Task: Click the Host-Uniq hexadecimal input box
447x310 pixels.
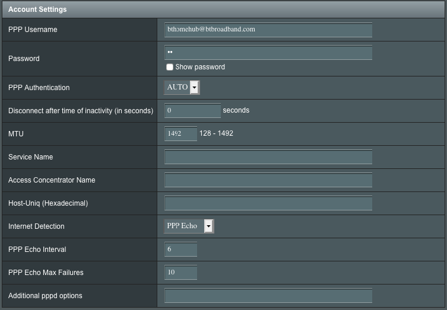Action: click(x=268, y=203)
